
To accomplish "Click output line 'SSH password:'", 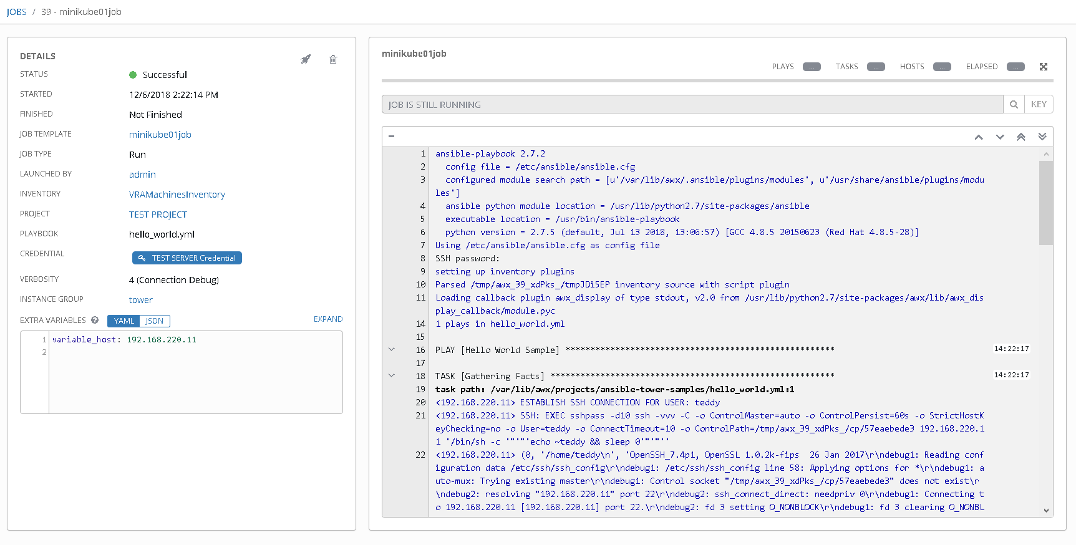I will point(468,258).
